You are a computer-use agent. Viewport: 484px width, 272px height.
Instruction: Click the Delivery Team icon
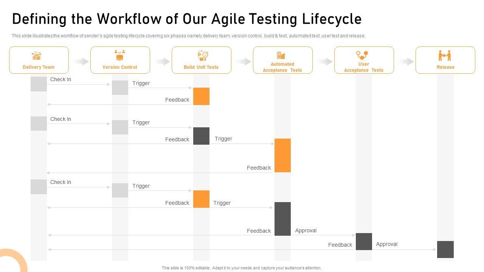point(37,56)
